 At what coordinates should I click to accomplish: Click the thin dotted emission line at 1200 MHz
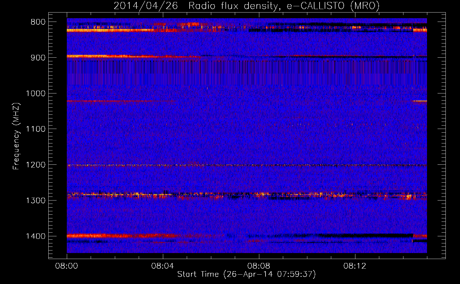(247, 165)
